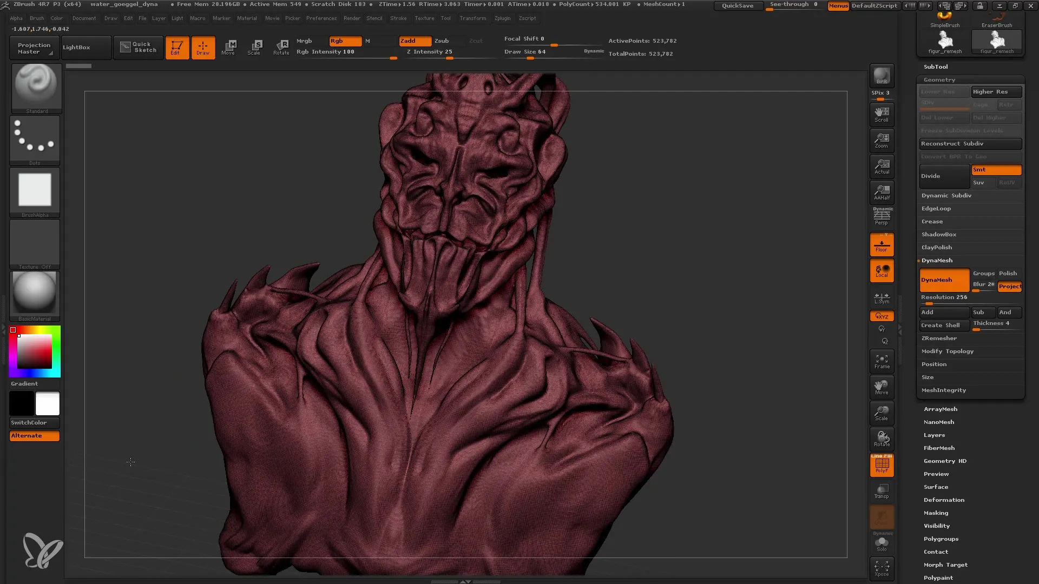Click the red color swatch selector
The height and width of the screenshot is (584, 1039).
tap(13, 330)
